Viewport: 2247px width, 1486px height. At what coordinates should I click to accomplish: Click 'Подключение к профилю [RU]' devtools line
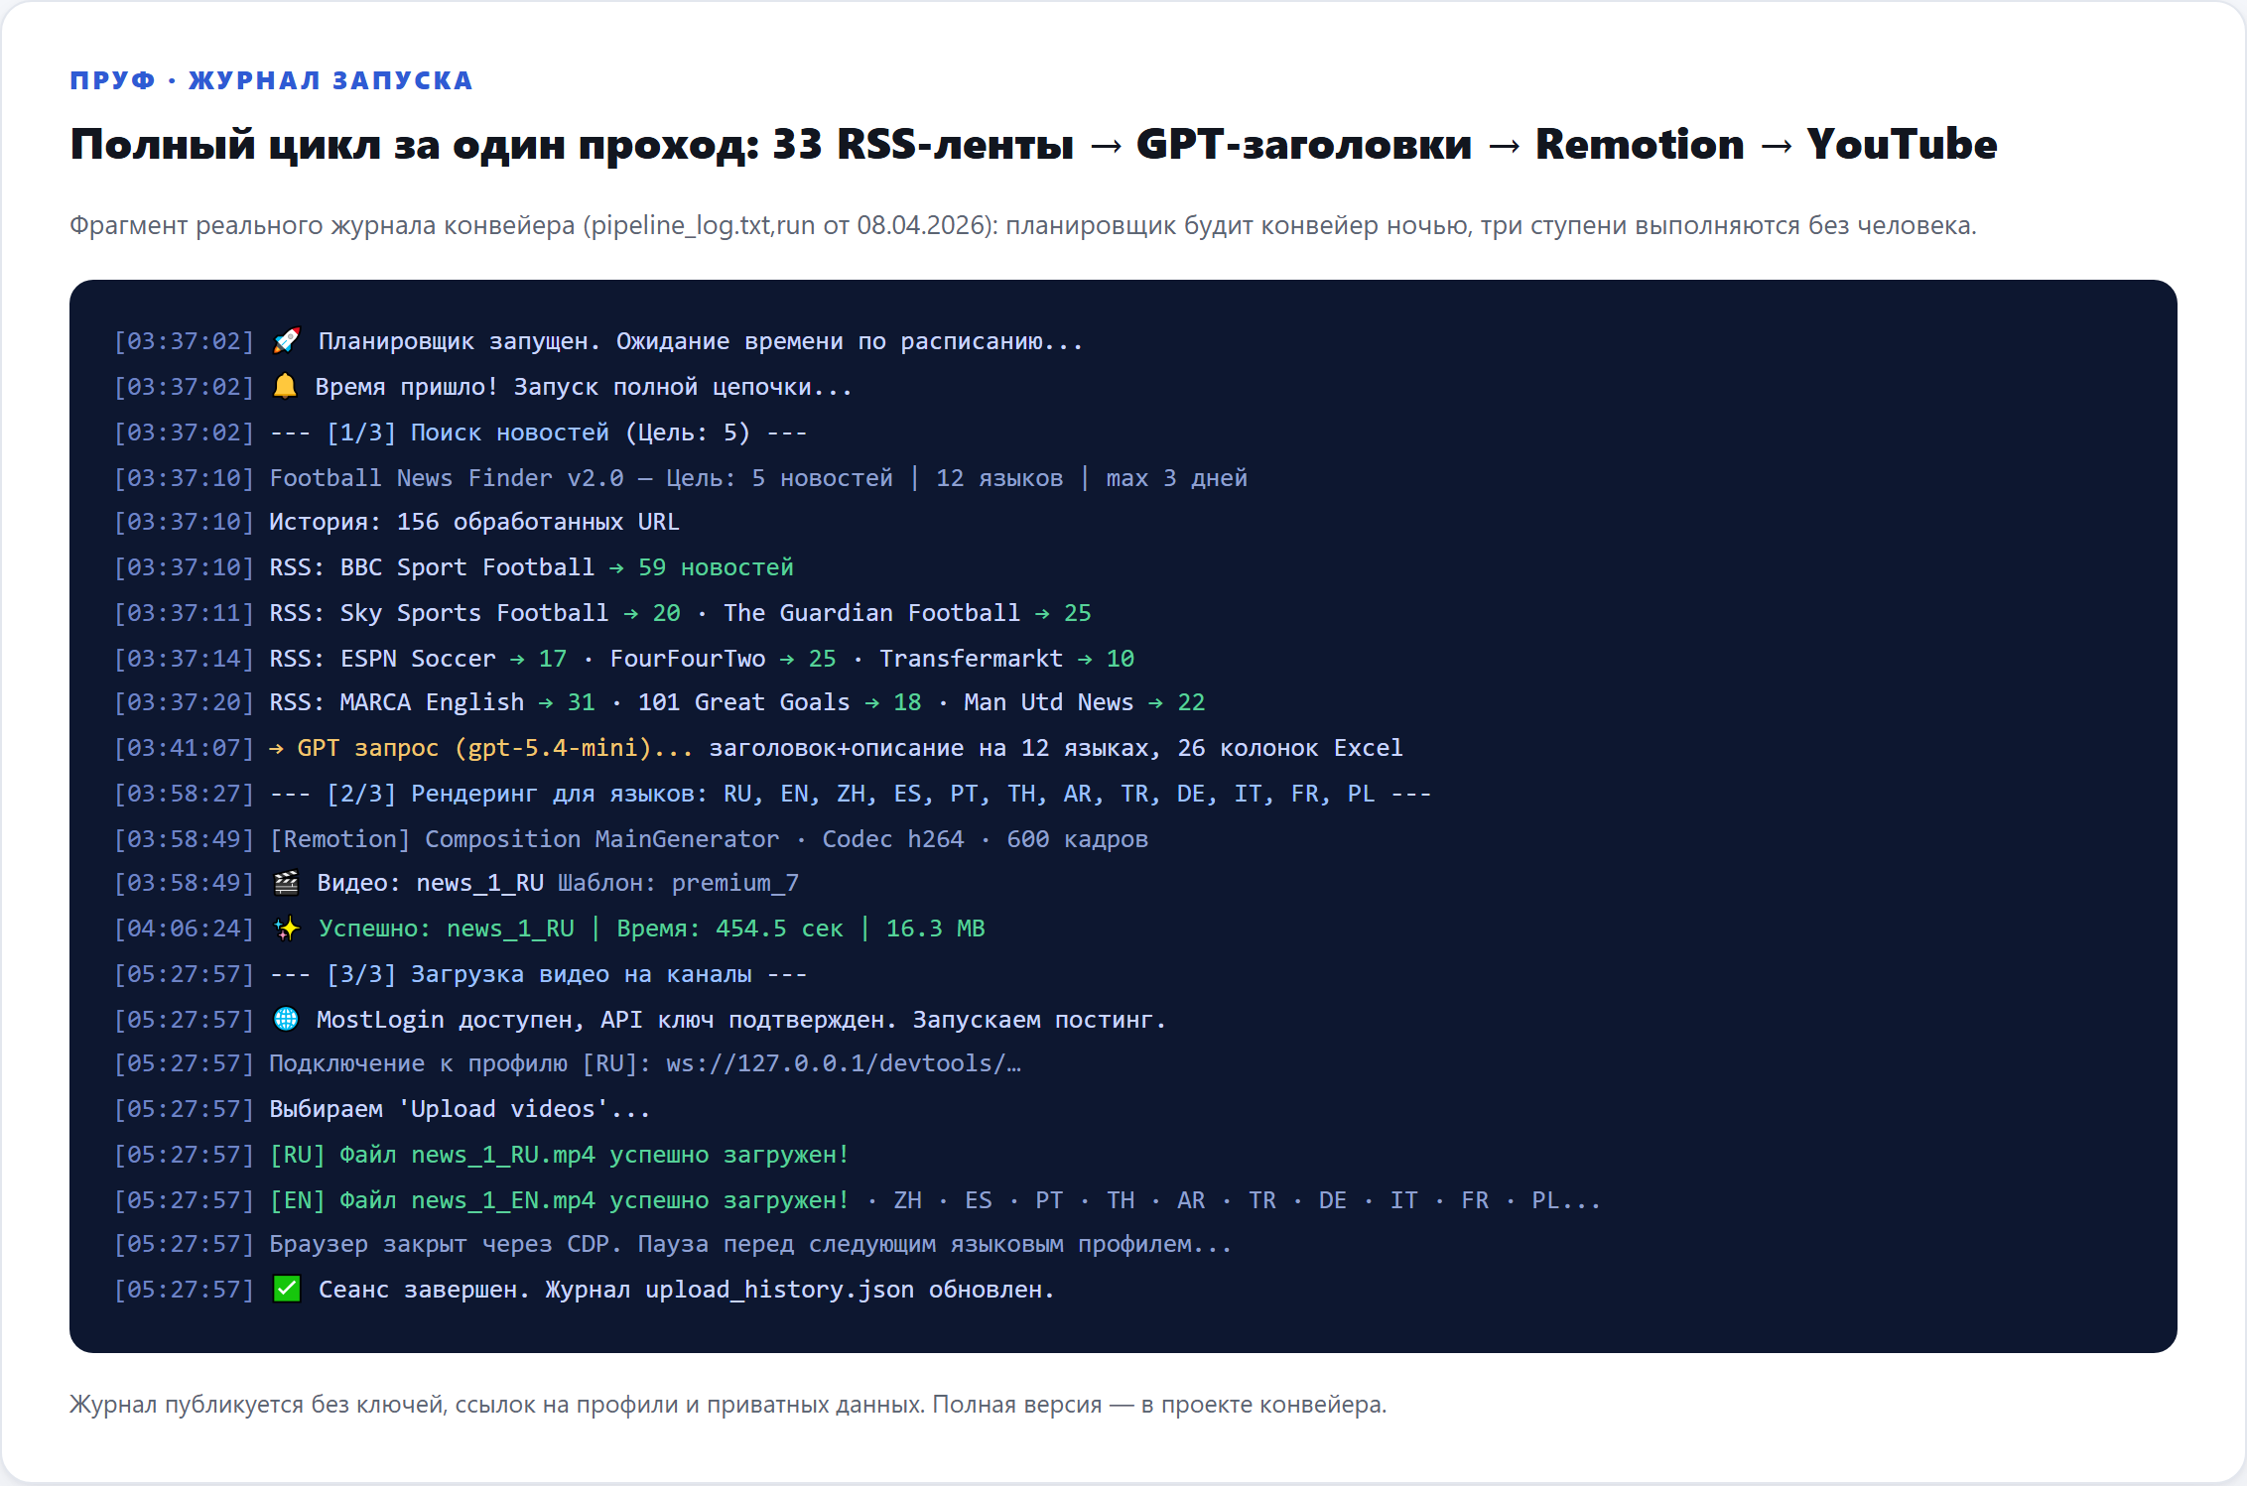pos(645,1063)
